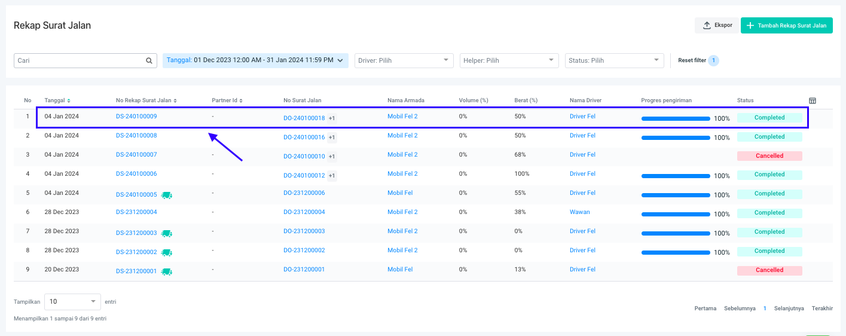Focus the Cari search field
Viewport: 846px width, 336px height.
coord(79,60)
